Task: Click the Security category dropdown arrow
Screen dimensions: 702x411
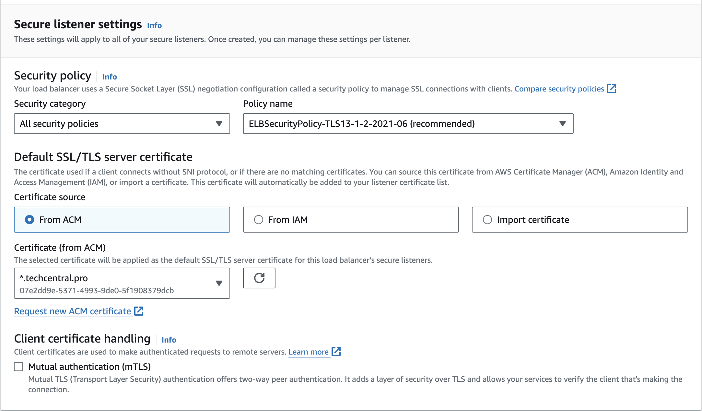Action: pos(219,124)
